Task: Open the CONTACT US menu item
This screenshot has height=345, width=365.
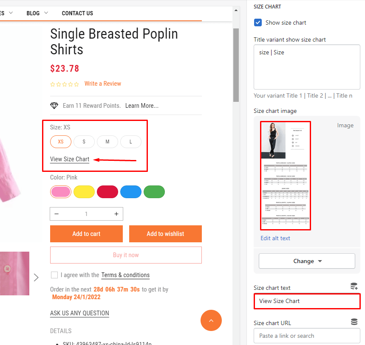Action: pos(77,13)
